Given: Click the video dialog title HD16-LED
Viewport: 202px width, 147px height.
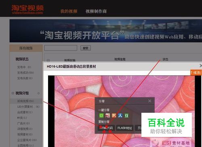Looking at the screenshot, I should click(71, 66).
